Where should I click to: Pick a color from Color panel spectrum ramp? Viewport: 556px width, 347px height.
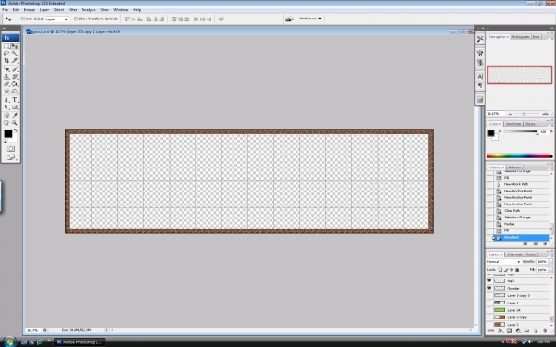pos(519,155)
